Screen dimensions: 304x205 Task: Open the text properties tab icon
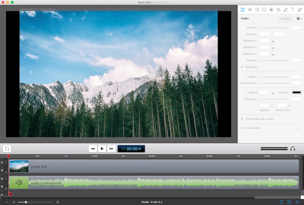click(x=292, y=9)
